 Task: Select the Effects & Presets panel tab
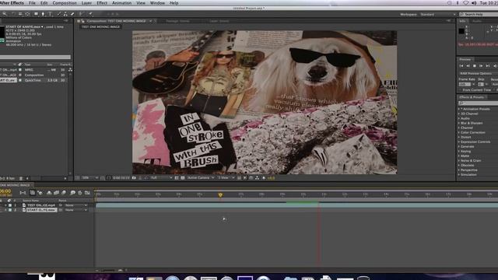[472, 97]
